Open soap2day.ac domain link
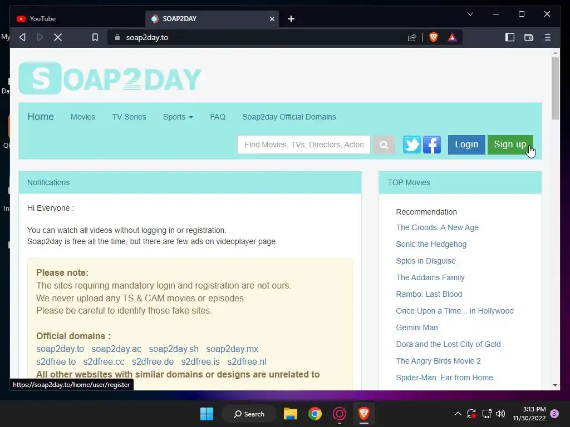 tap(116, 349)
